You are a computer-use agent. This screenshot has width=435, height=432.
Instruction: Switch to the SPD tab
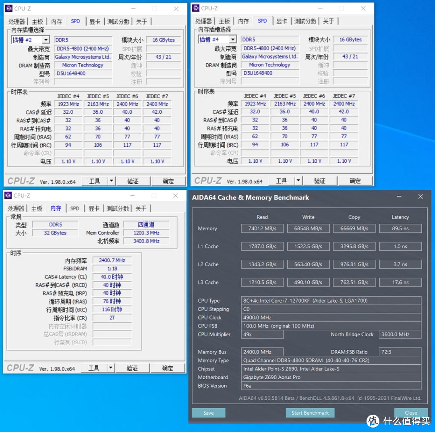pos(76,21)
